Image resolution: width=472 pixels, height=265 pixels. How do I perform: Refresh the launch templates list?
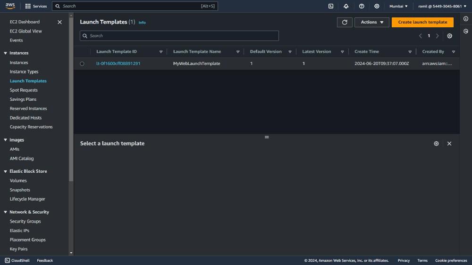pyautogui.click(x=345, y=22)
